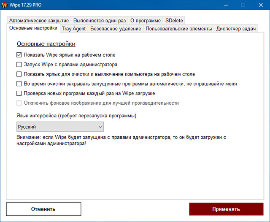
Task: Close the Wipe settings window
Action: (262, 5)
